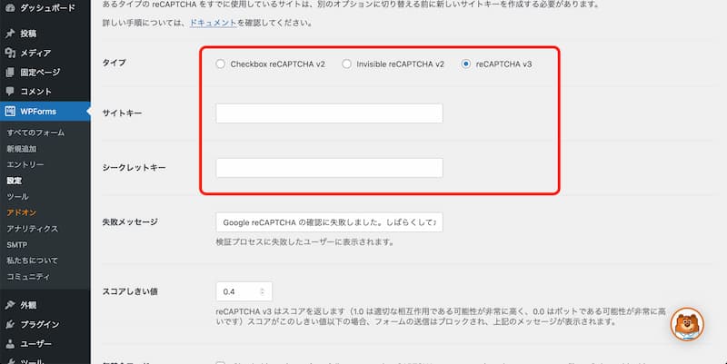The height and width of the screenshot is (364, 727).
Task: Go to 新規追加 submenu
Action: (21, 149)
